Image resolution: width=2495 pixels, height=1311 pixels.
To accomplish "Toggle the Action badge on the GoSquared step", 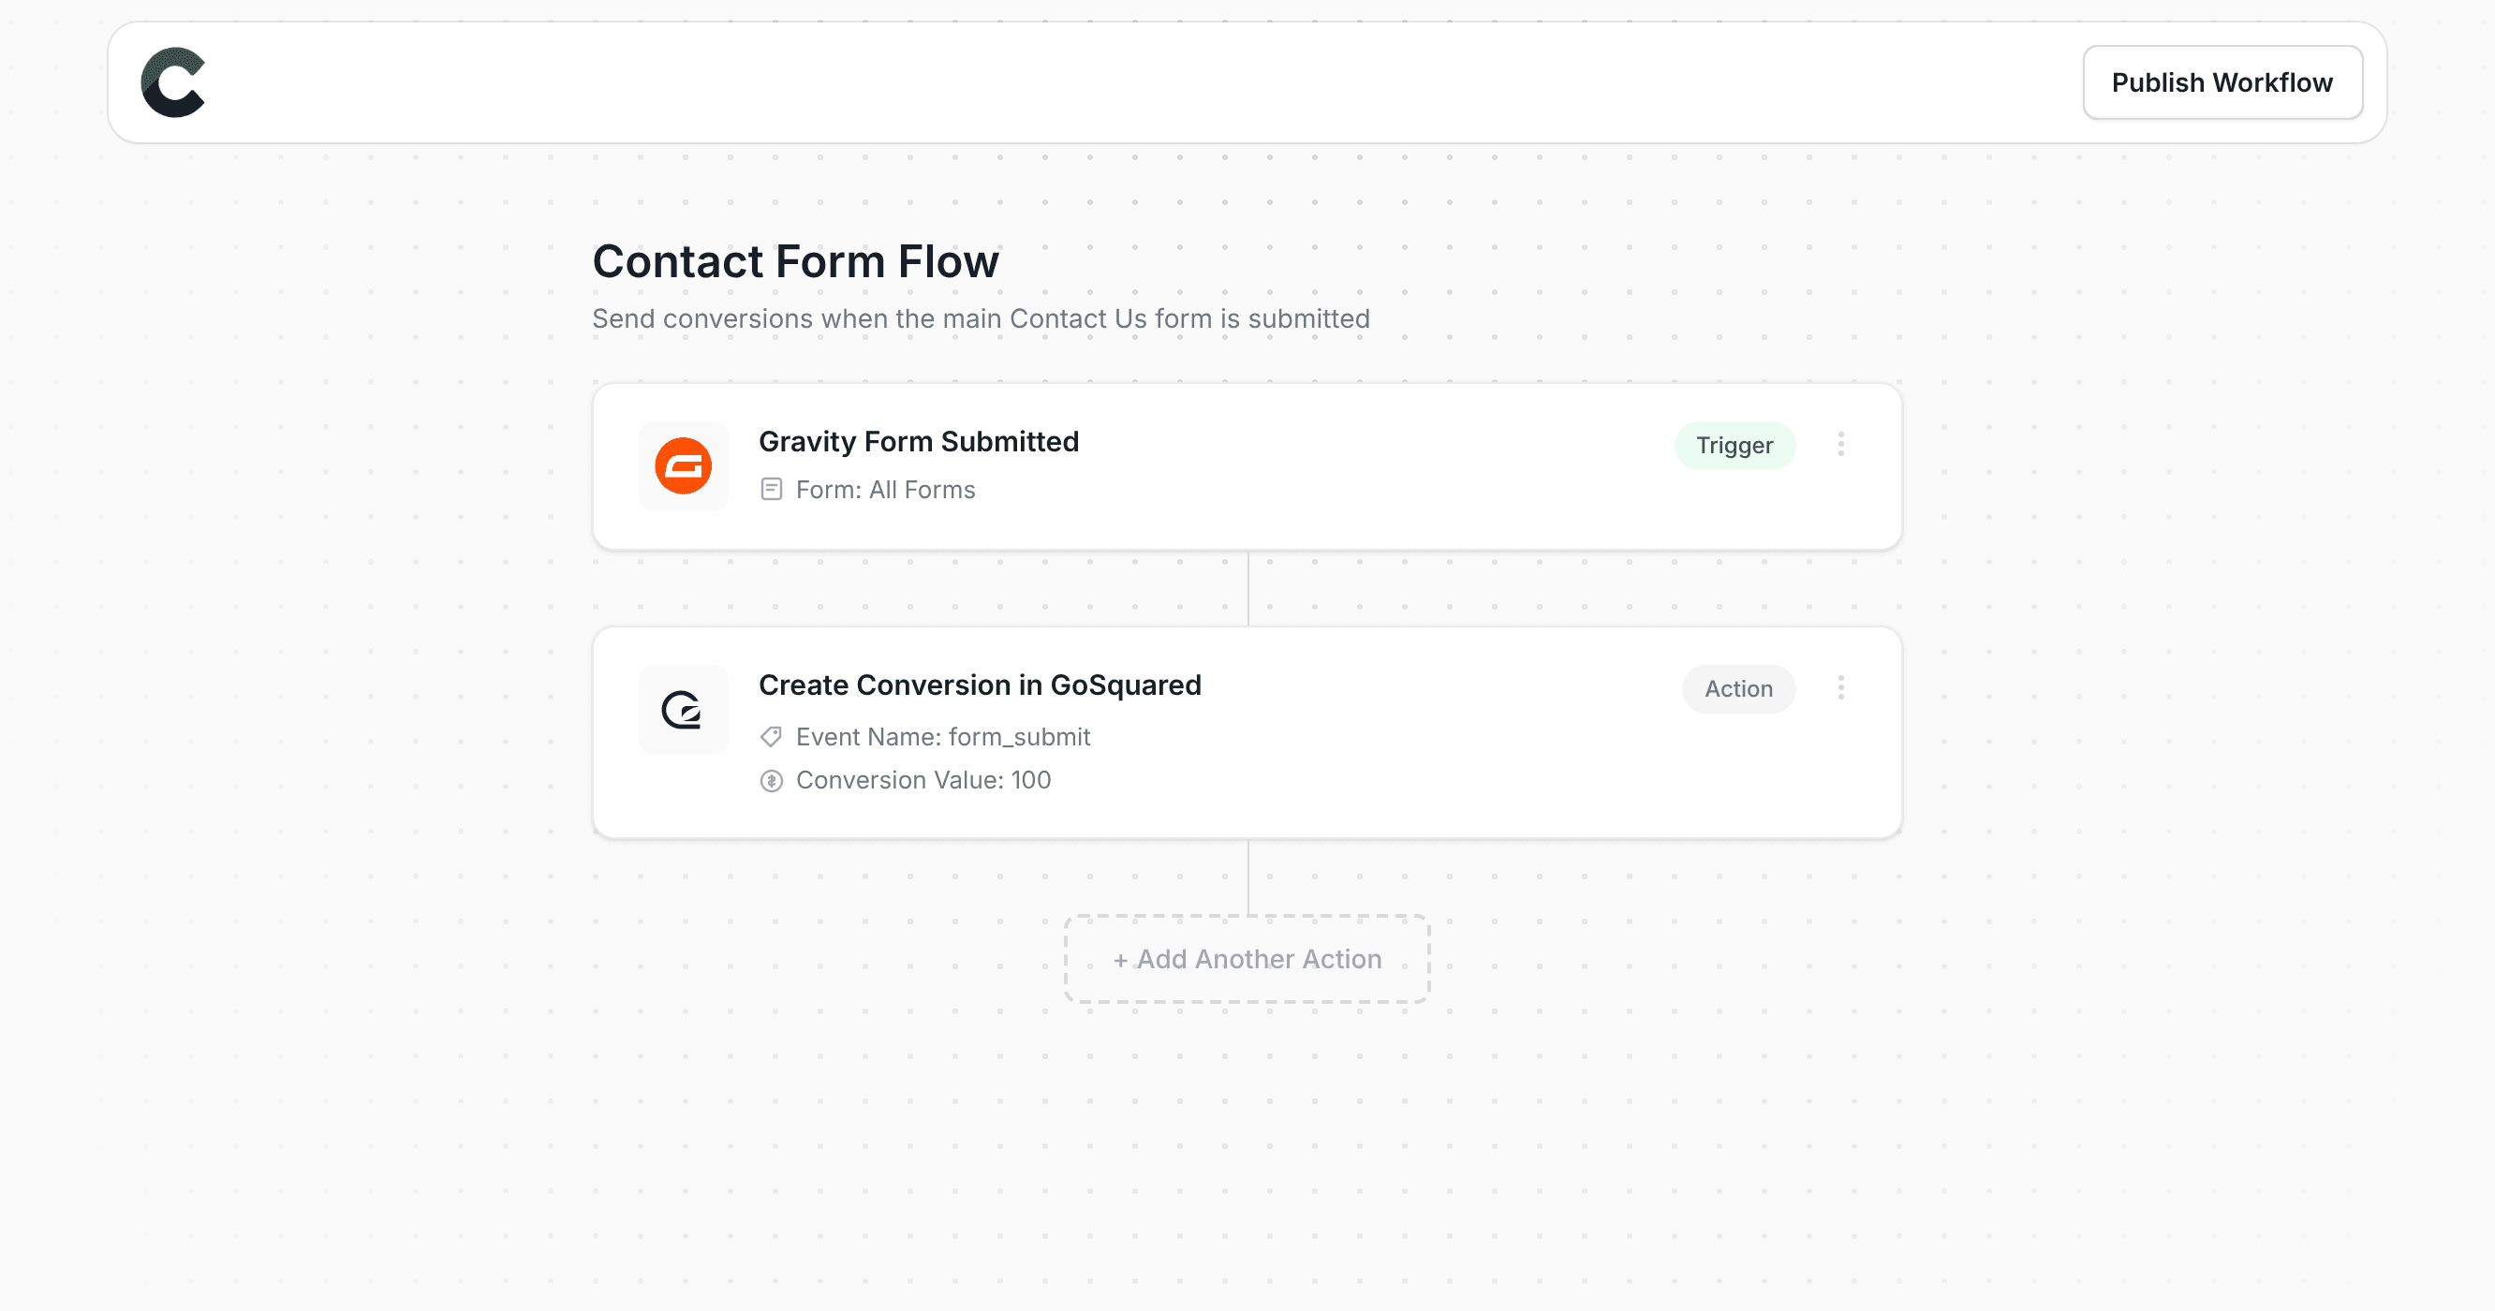I will [1737, 687].
